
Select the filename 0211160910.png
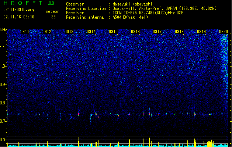19,10
